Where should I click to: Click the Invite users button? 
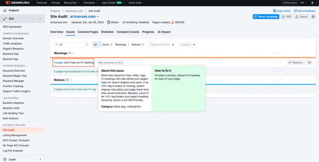click(x=290, y=3)
